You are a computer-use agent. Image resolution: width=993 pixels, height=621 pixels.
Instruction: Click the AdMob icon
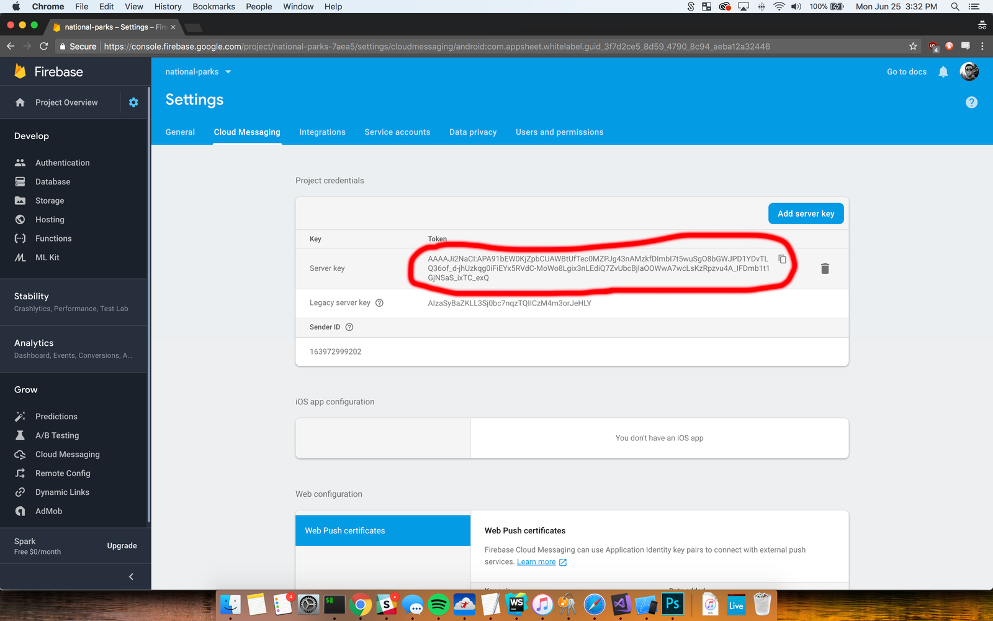[x=20, y=511]
